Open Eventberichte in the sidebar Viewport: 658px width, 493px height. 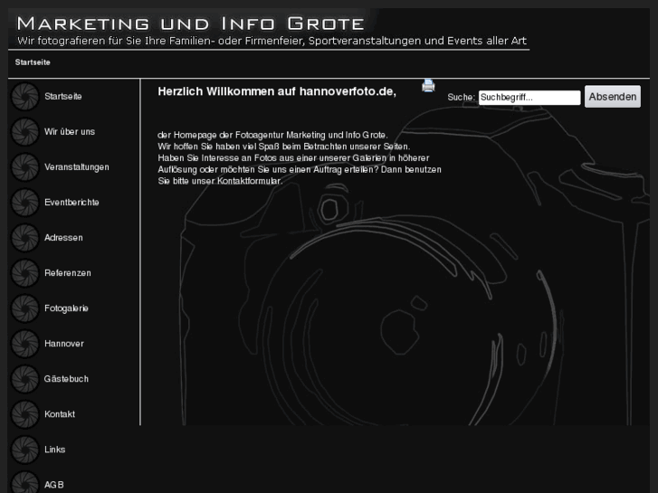72,203
